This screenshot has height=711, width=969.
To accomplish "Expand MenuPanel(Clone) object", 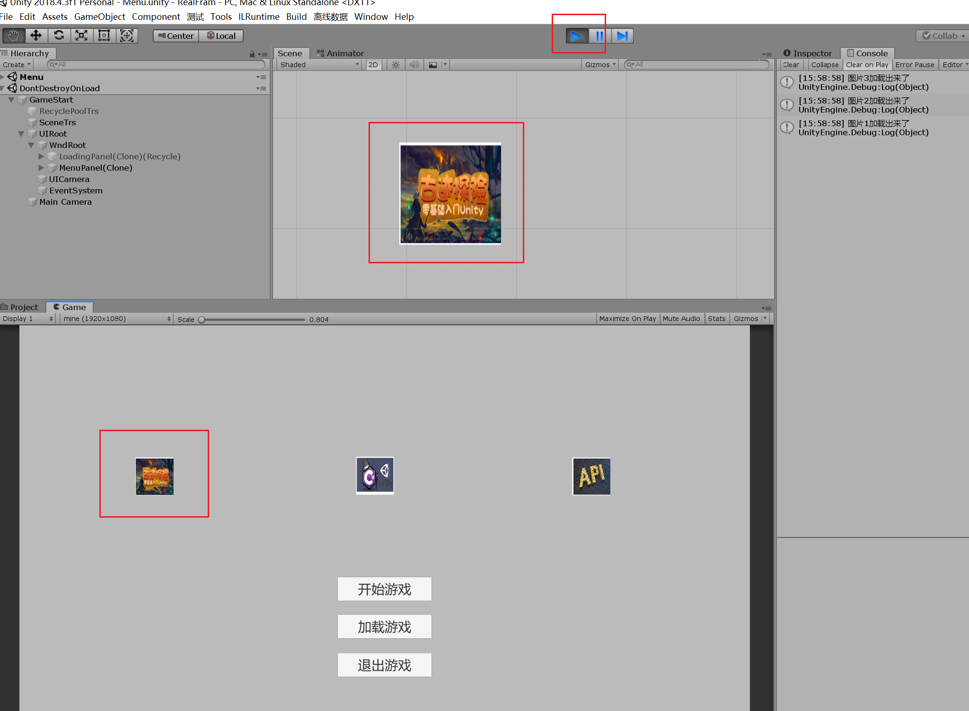I will click(x=41, y=168).
